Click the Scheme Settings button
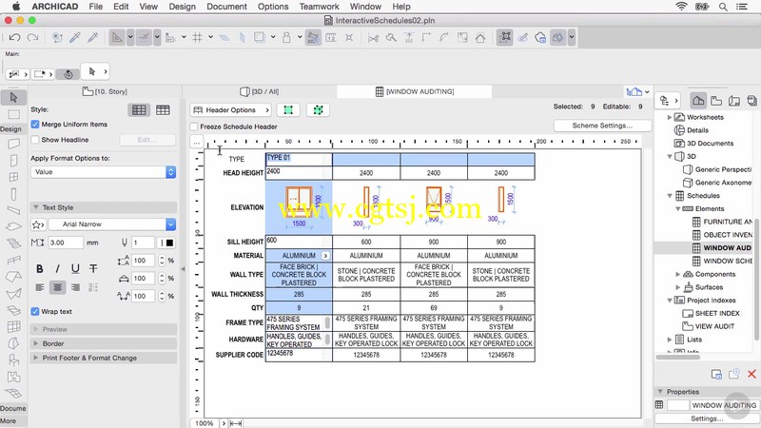This screenshot has width=761, height=428. point(602,126)
